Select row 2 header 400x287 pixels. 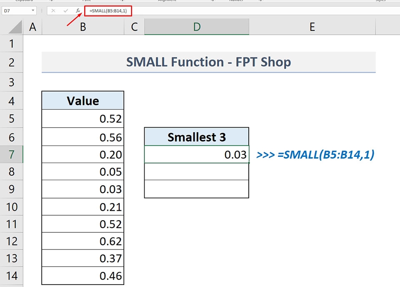click(12, 62)
